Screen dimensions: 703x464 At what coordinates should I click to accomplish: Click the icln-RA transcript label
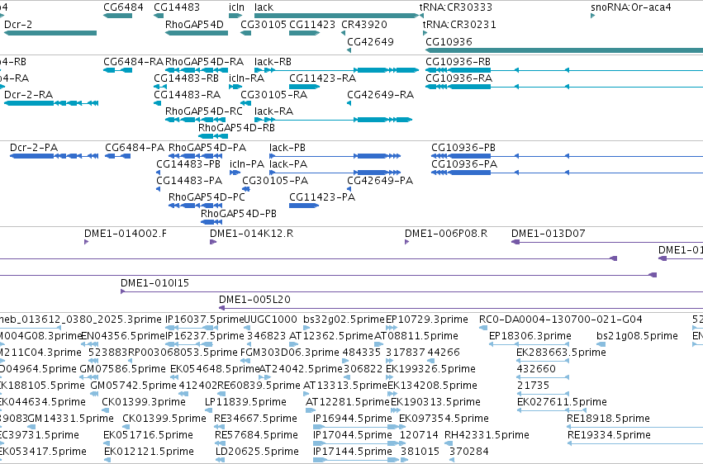click(x=246, y=78)
